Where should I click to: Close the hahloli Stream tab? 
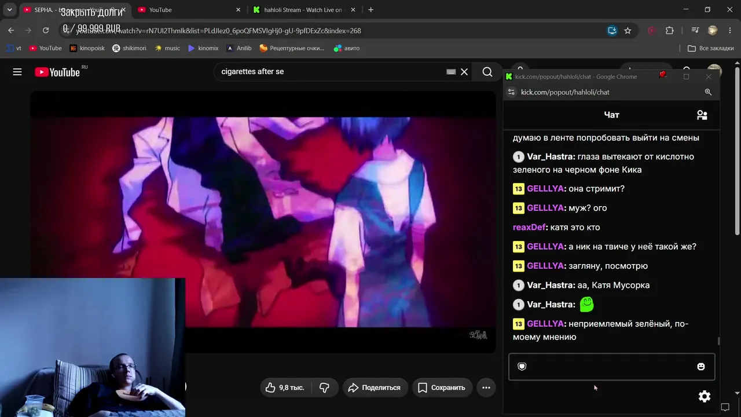(353, 10)
